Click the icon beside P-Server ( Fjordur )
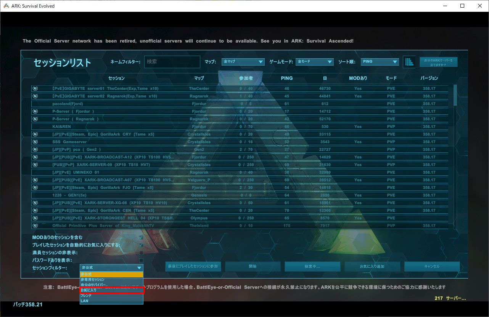The width and height of the screenshot is (489, 317). (35, 111)
